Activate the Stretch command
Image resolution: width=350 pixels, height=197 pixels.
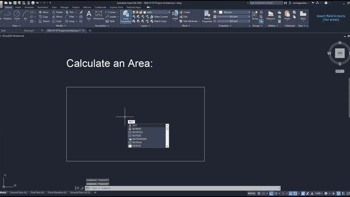44,21
